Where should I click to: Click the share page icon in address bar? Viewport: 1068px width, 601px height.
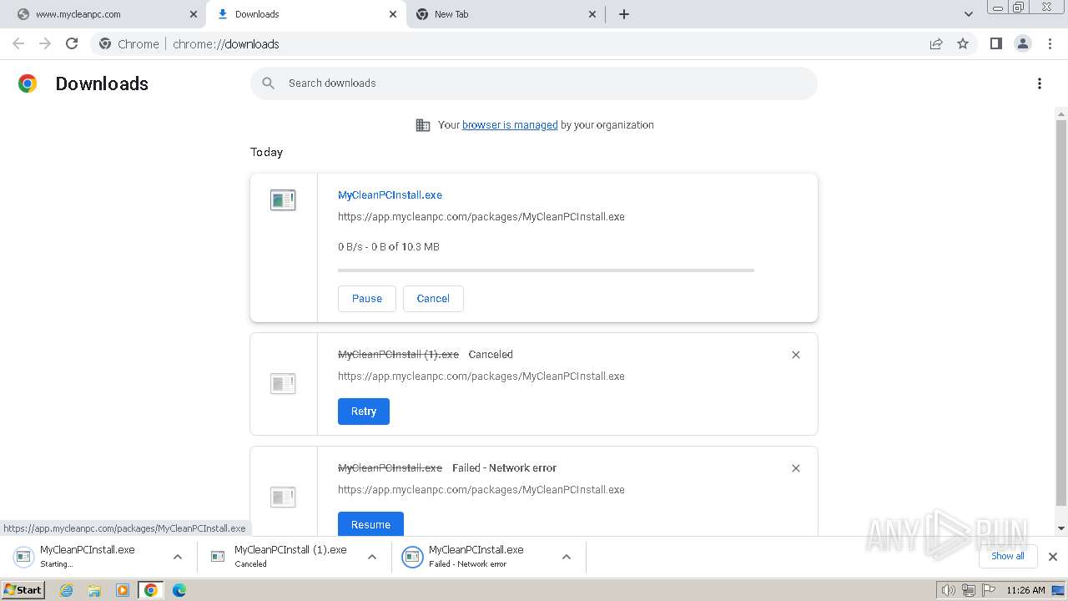tap(936, 43)
